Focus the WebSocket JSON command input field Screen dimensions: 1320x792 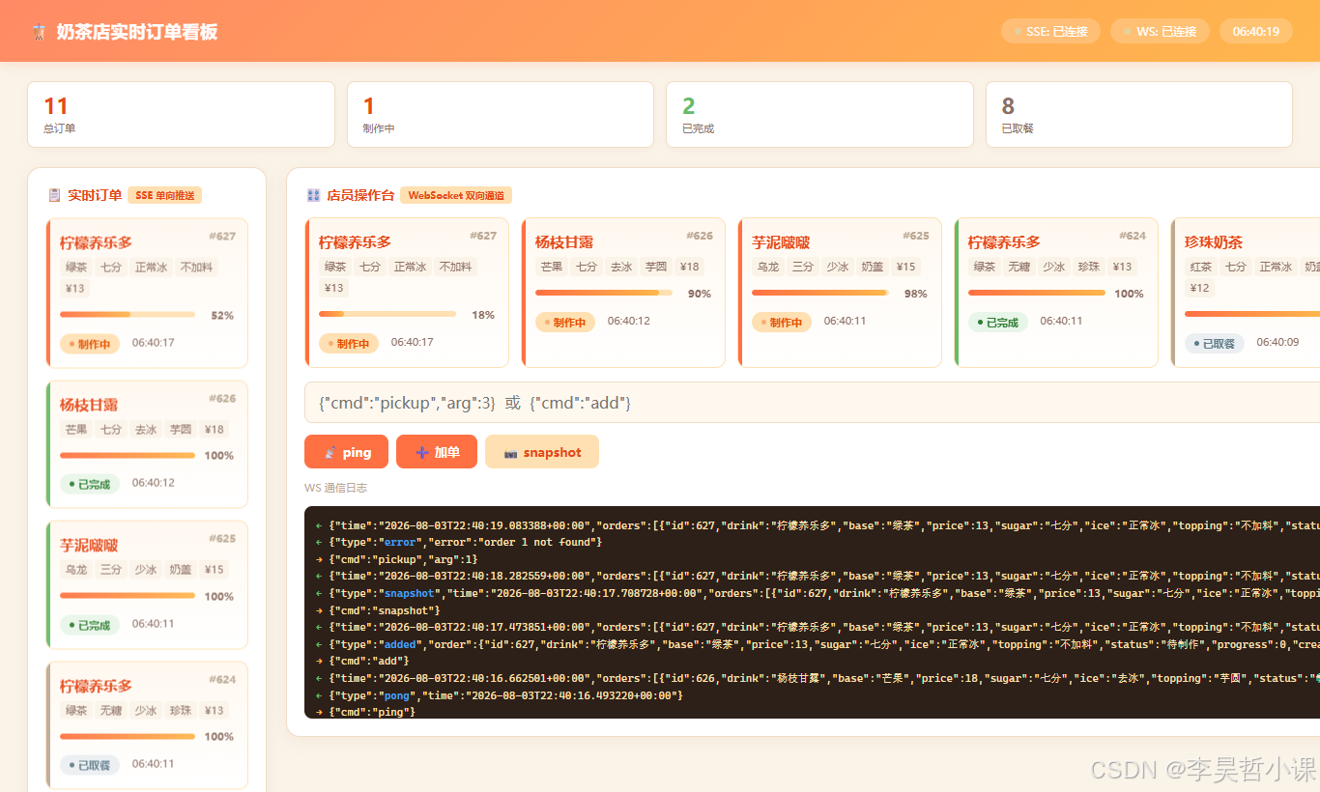812,403
